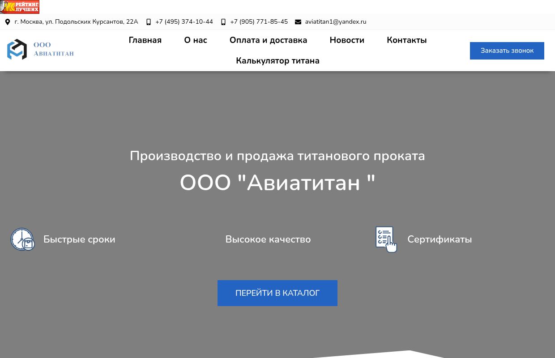555x358 pixels.
Task: Click the envelope email icon
Action: click(x=298, y=22)
